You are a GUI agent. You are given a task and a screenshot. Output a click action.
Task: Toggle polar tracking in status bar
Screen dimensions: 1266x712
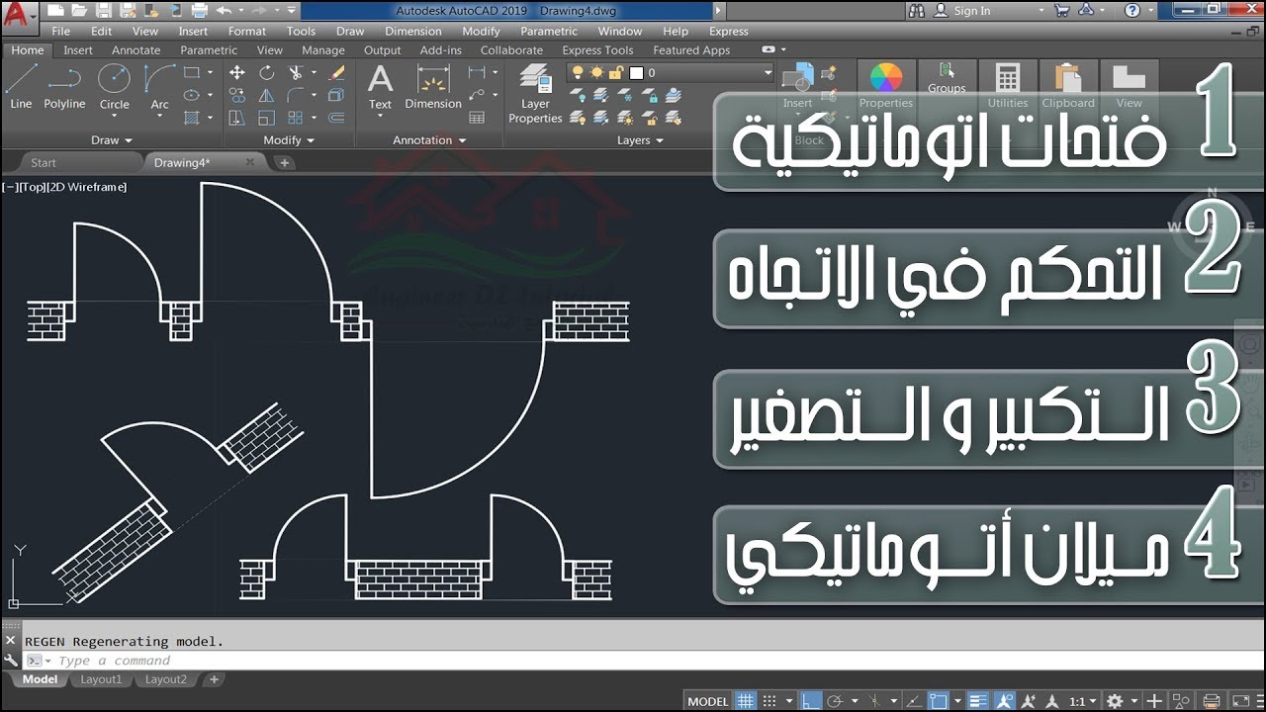(x=835, y=701)
